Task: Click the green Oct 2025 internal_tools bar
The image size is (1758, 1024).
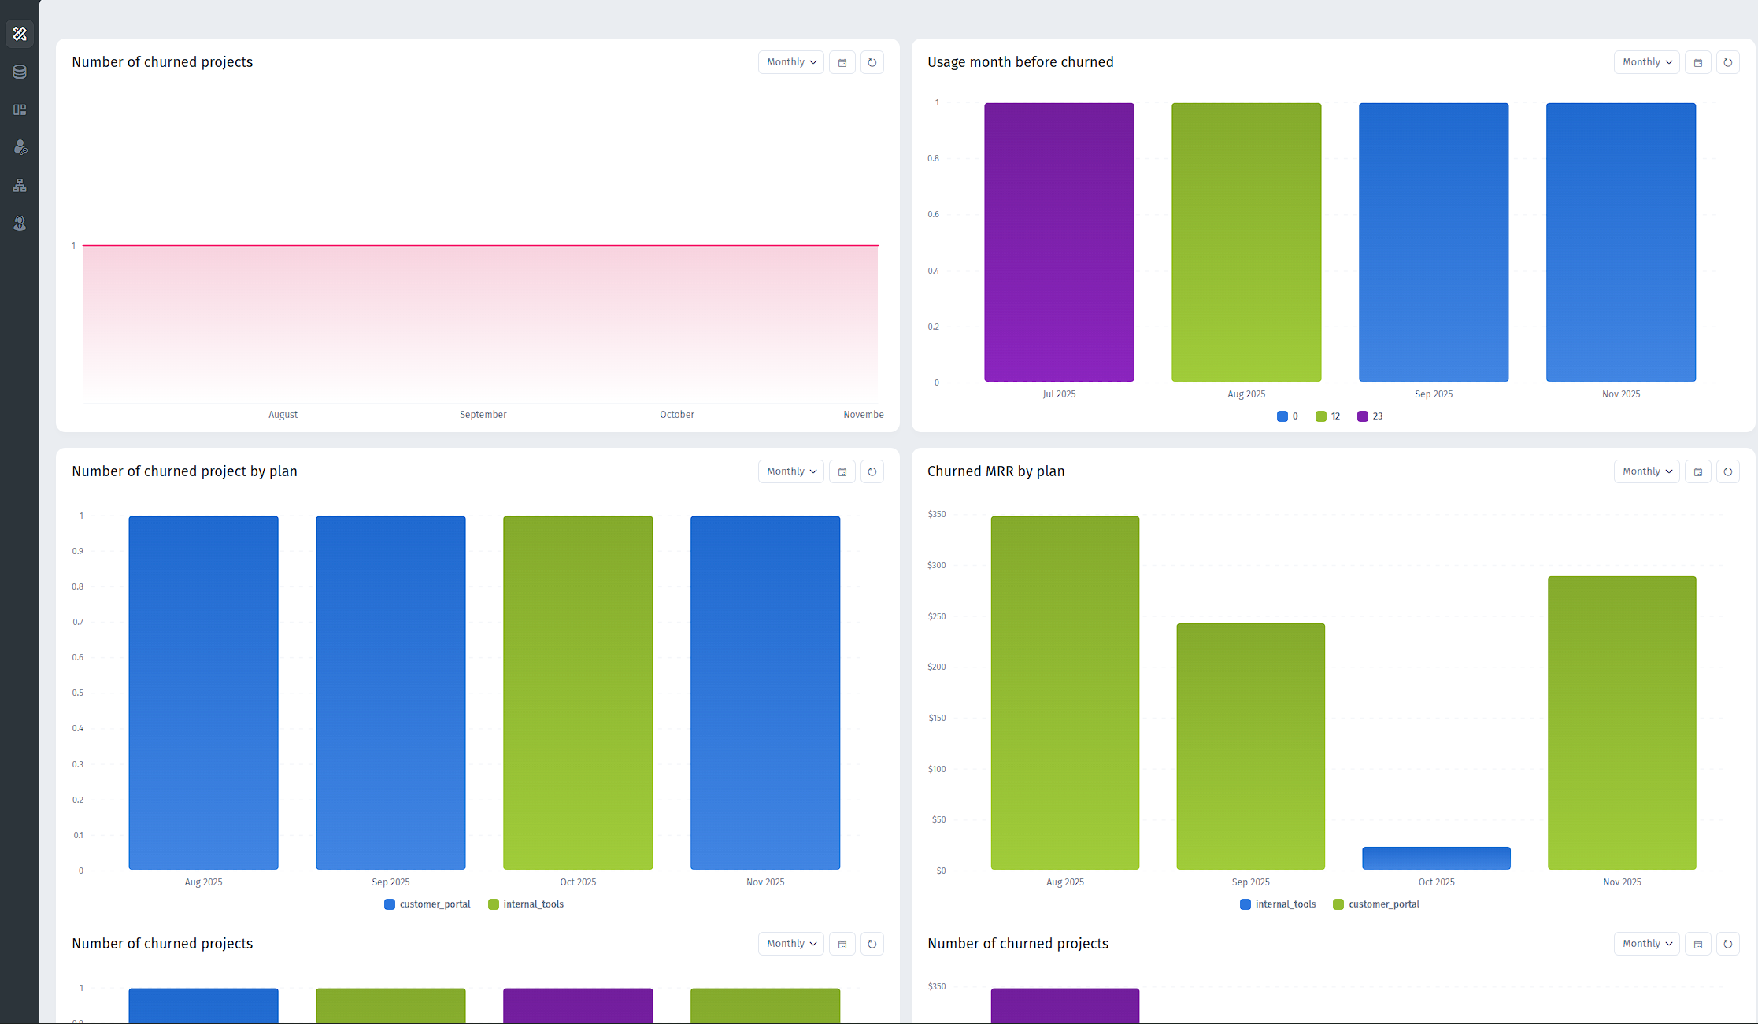Action: tap(578, 693)
